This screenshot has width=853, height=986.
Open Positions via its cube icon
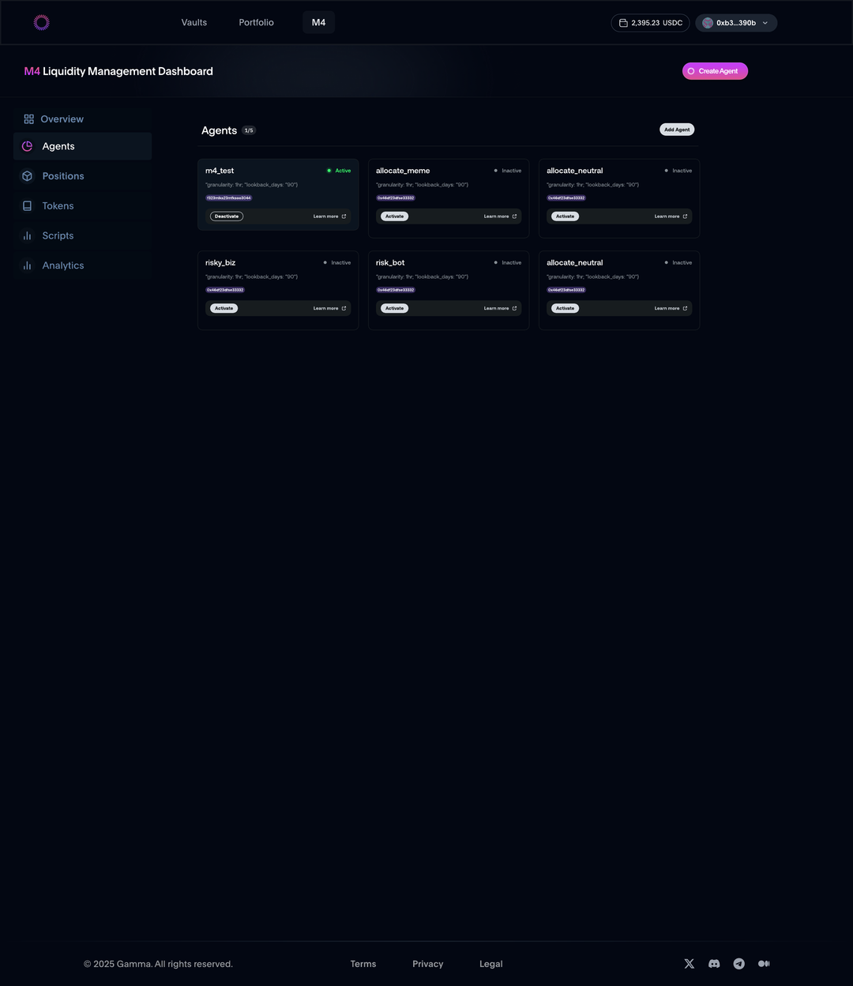pyautogui.click(x=27, y=176)
